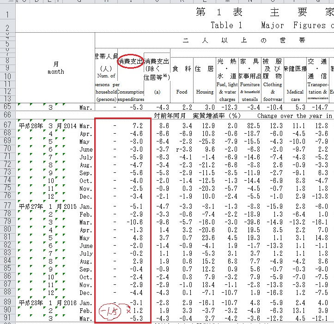Screen dimensions: 334x324
Task: Click the 23.6 housing value in row 81
Action: click(205, 238)
